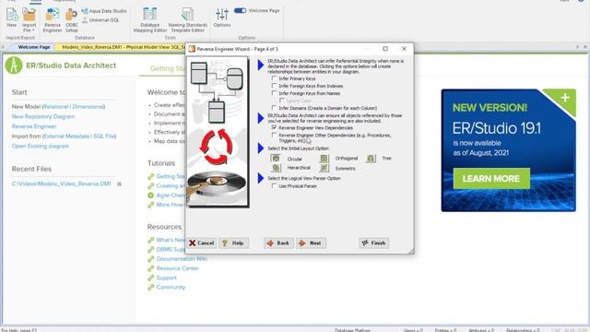Viewport: 590px width, 332px height.
Task: Open the Resource Center link
Action: pos(177,268)
